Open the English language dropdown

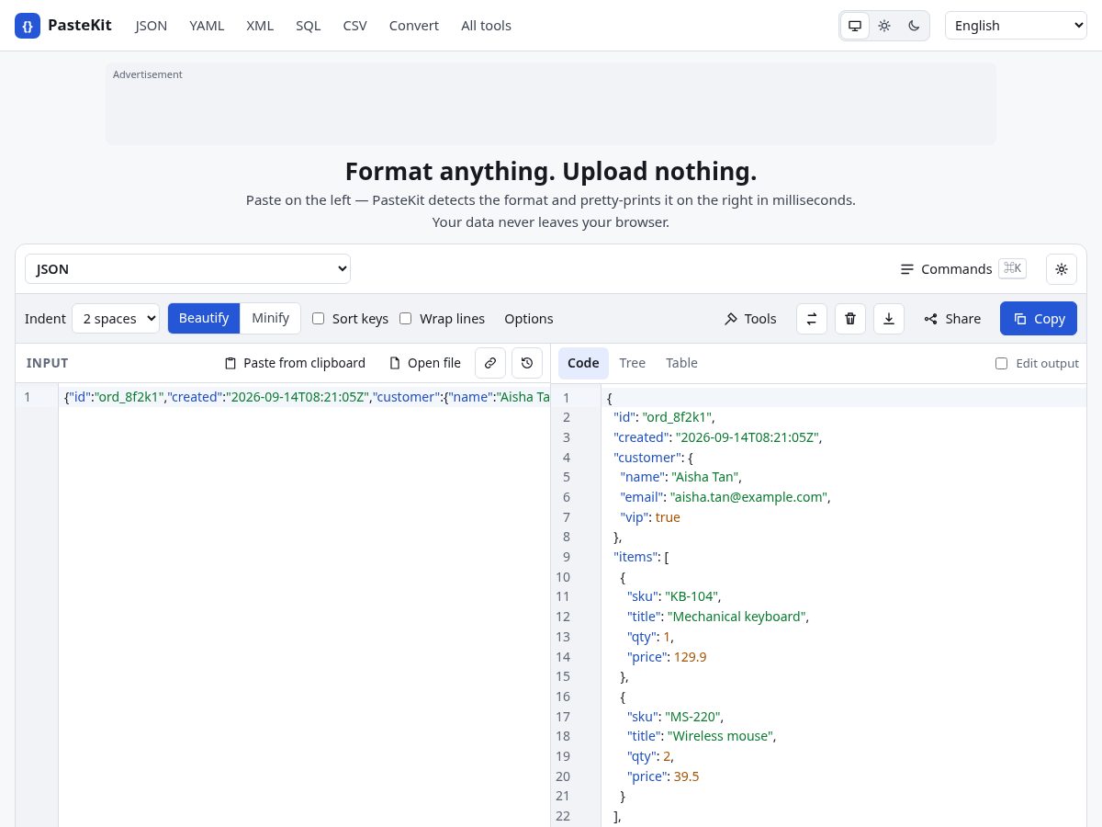coord(1016,26)
